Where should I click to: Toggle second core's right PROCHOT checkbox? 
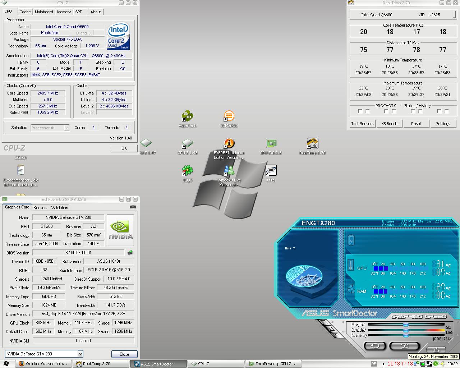coord(394,111)
